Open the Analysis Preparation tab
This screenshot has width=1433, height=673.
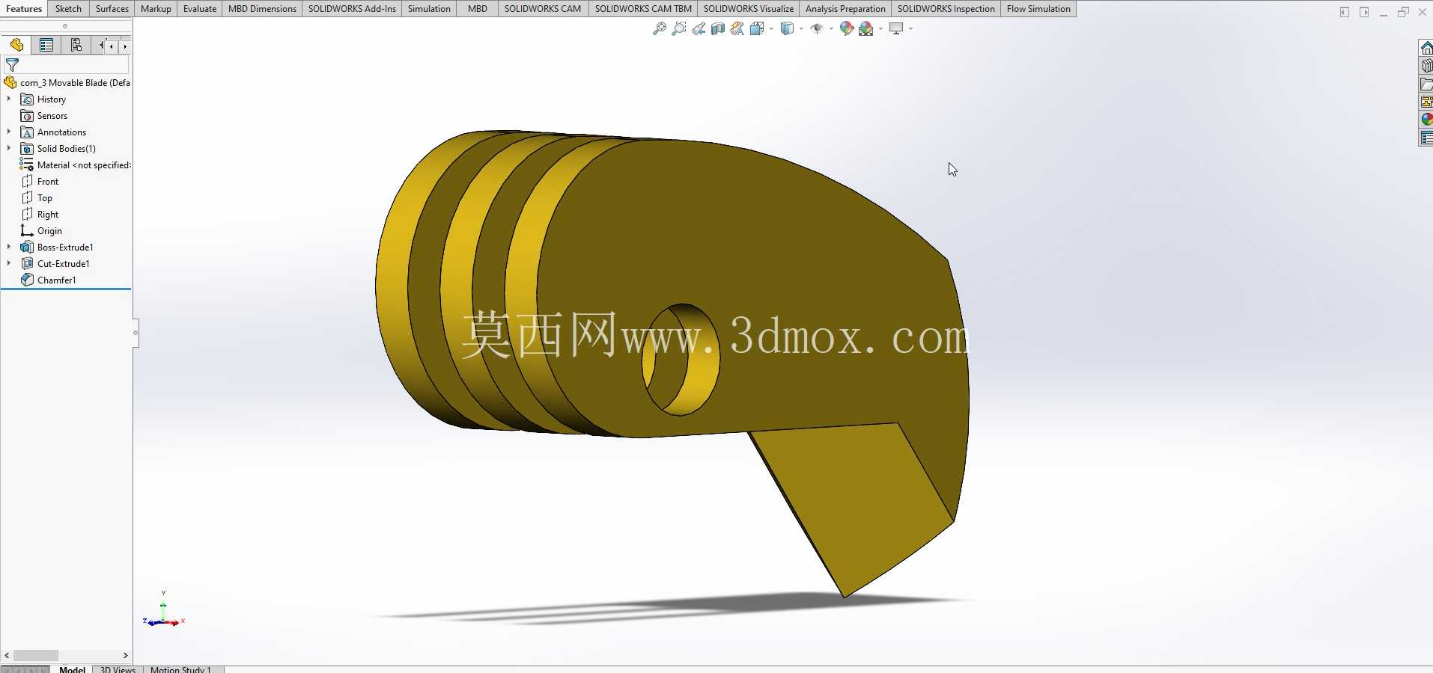pyautogui.click(x=845, y=9)
